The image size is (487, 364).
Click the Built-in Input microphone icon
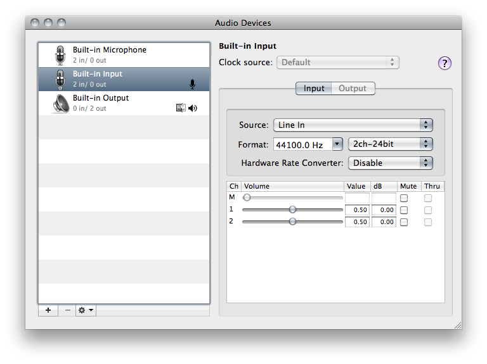coord(60,79)
